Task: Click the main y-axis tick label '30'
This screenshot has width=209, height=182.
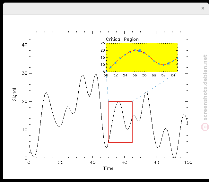Action: tap(24, 73)
